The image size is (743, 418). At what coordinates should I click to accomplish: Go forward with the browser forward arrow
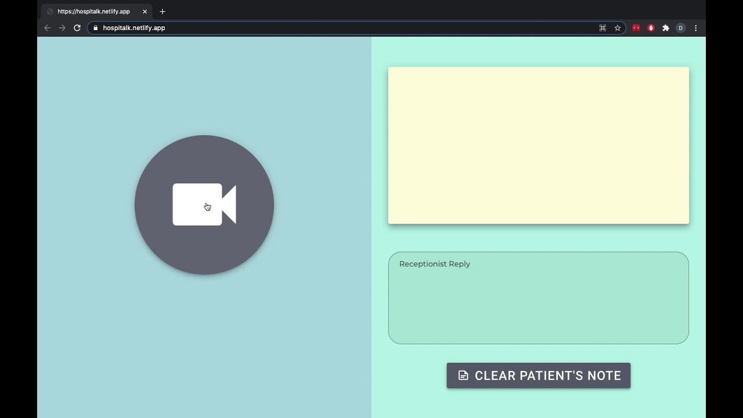tap(62, 28)
